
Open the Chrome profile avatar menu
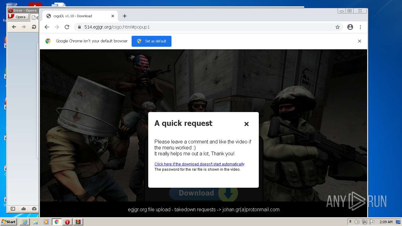pyautogui.click(x=350, y=27)
